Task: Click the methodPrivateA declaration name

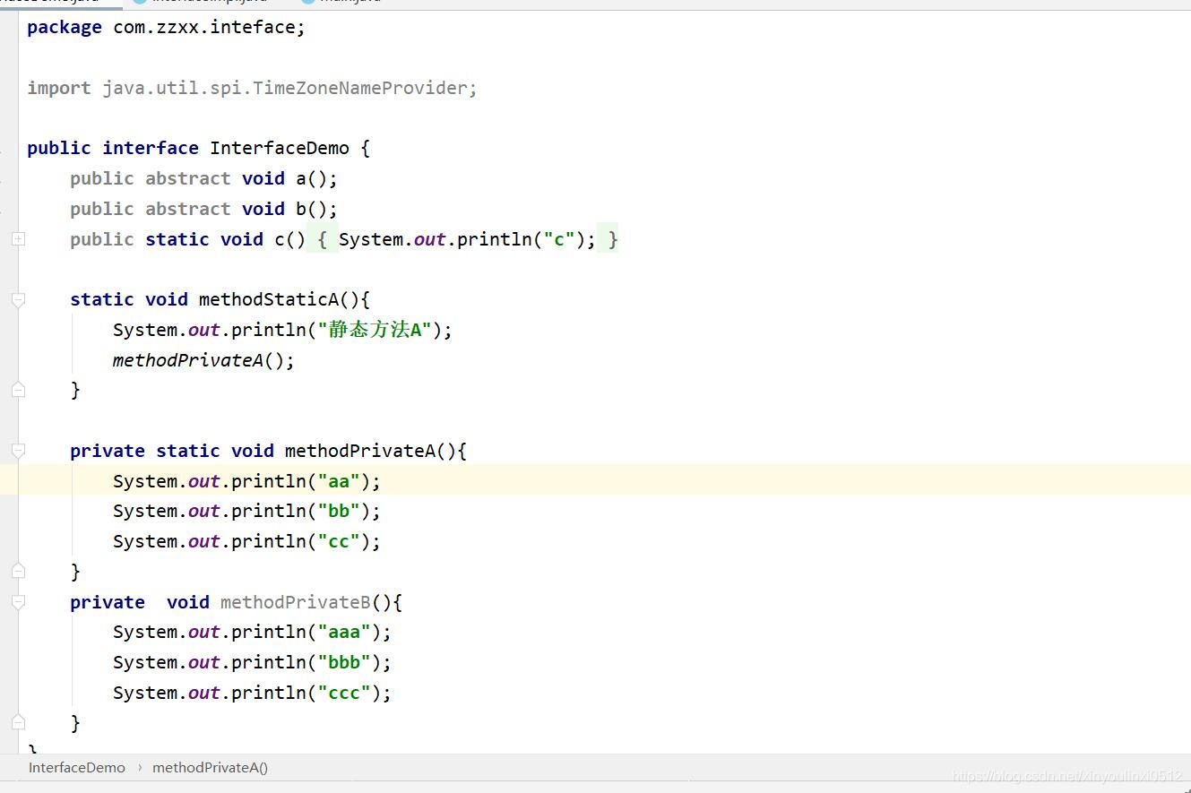Action: 360,451
